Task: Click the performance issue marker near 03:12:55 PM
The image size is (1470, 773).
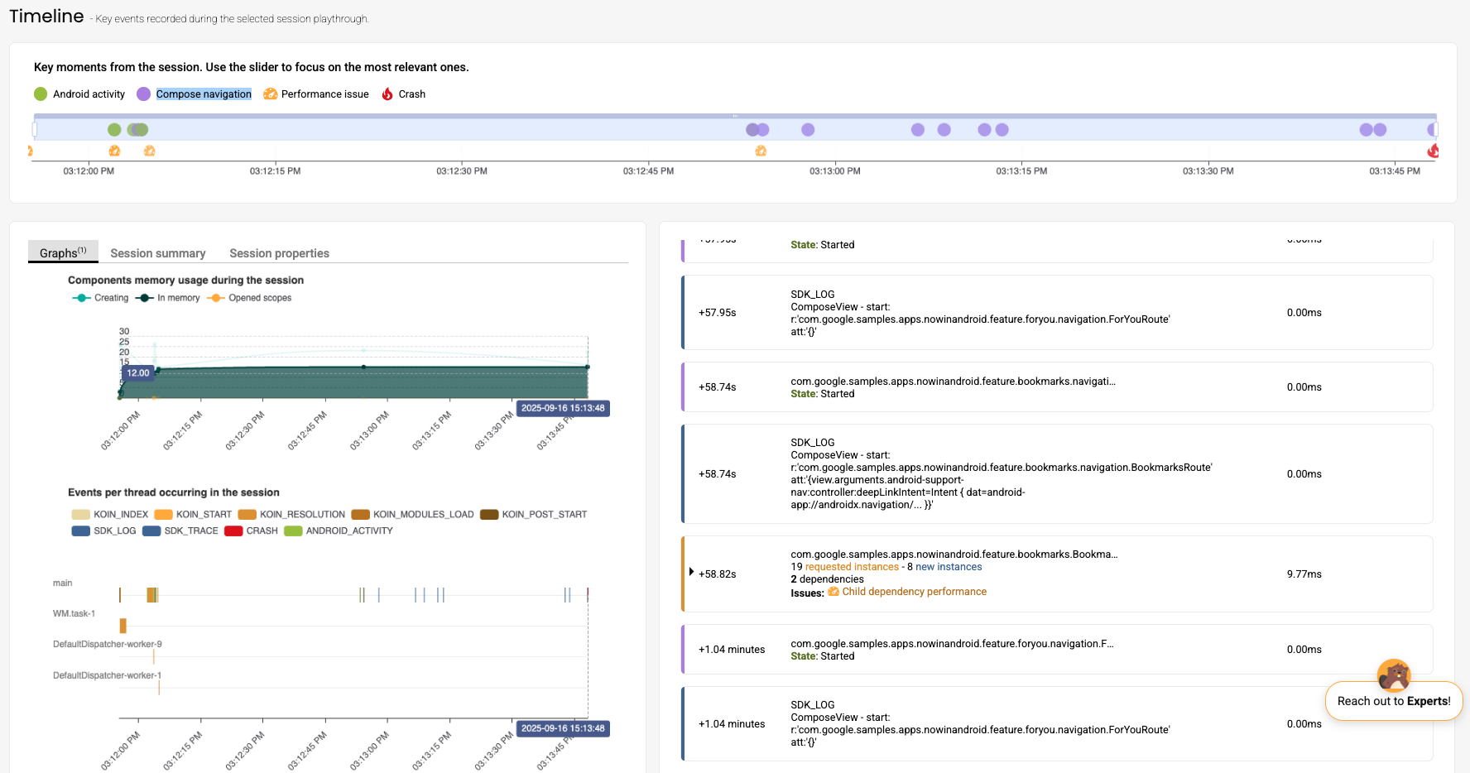Action: click(761, 151)
